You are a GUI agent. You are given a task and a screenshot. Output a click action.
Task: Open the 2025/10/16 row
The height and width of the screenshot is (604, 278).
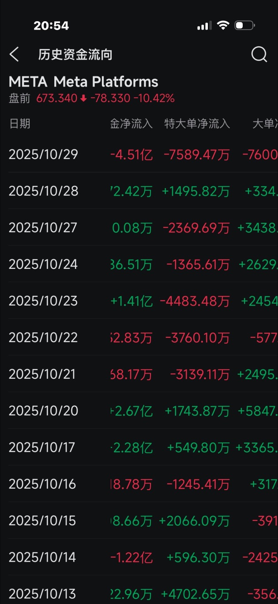pos(42,484)
